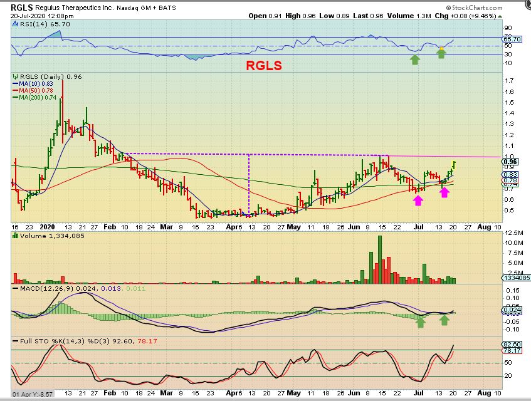This screenshot has width=531, height=401.
Task: Click the right green arrow in the MACD panel
Action: pos(444,320)
